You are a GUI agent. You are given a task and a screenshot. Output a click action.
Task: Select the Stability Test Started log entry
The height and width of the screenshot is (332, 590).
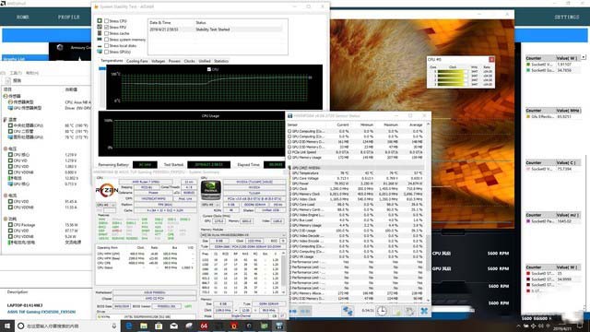(x=216, y=30)
